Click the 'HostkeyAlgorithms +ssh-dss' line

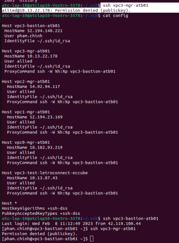pos(35,208)
